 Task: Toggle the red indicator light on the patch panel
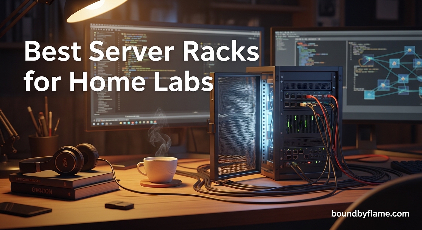(309, 162)
